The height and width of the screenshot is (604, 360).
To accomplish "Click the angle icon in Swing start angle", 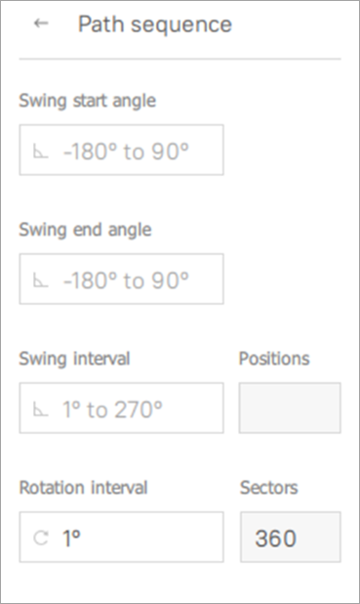I will 40,151.
